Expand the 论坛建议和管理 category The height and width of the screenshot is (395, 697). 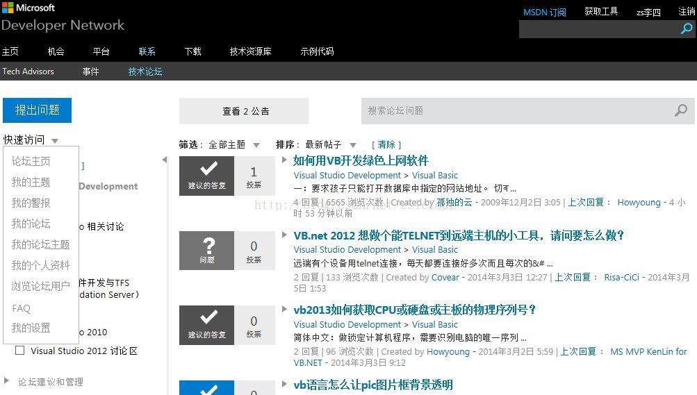pos(6,380)
